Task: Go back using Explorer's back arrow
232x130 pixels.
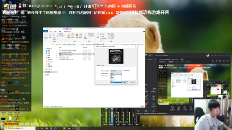Action: [x=45, y=44]
